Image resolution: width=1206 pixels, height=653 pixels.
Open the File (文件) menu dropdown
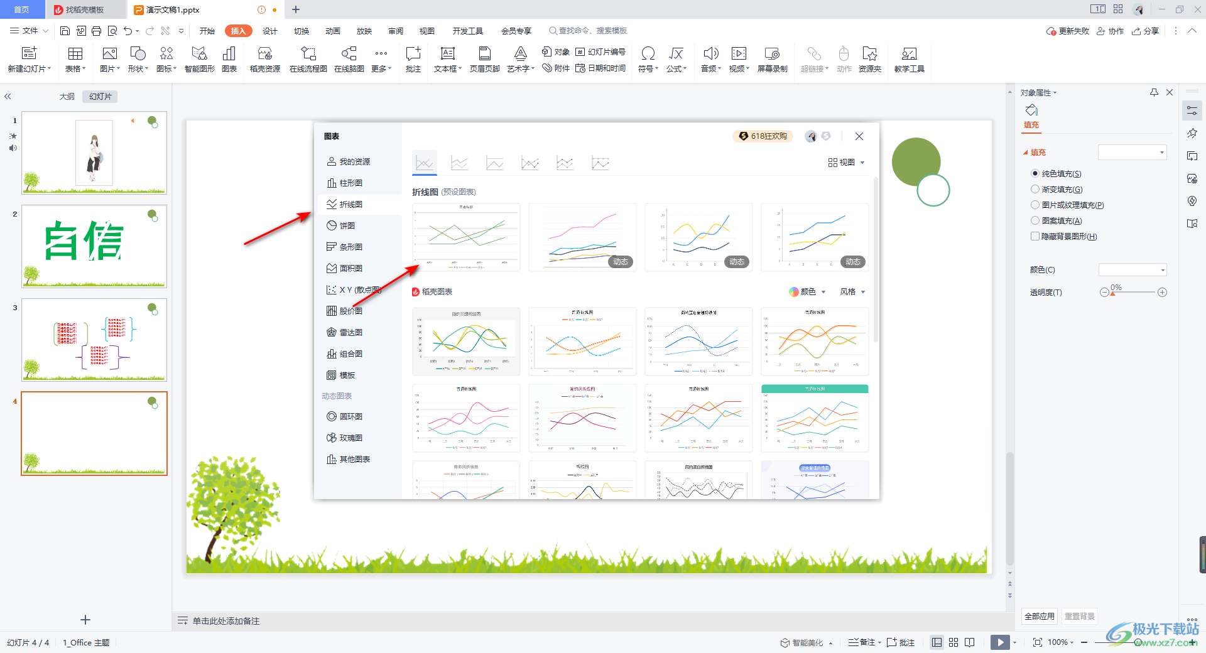29,31
